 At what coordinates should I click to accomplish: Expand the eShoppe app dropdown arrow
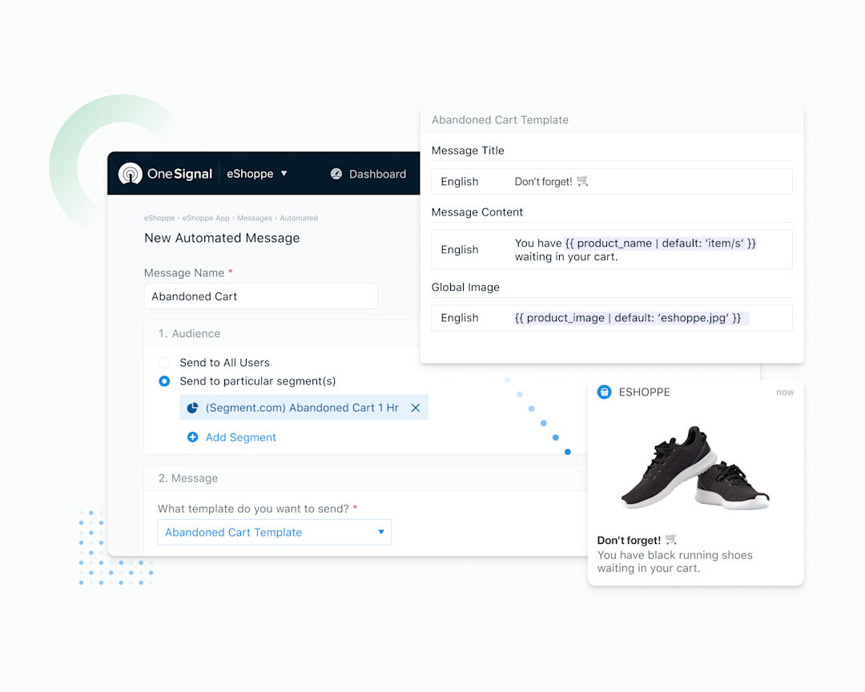pyautogui.click(x=284, y=173)
